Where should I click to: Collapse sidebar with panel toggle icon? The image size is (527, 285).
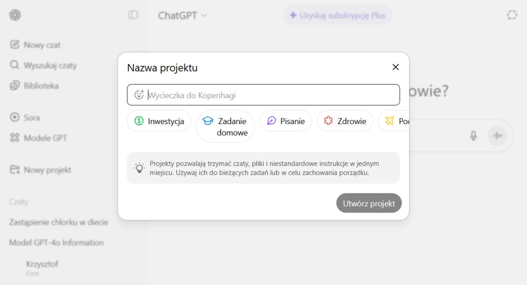[x=133, y=15]
